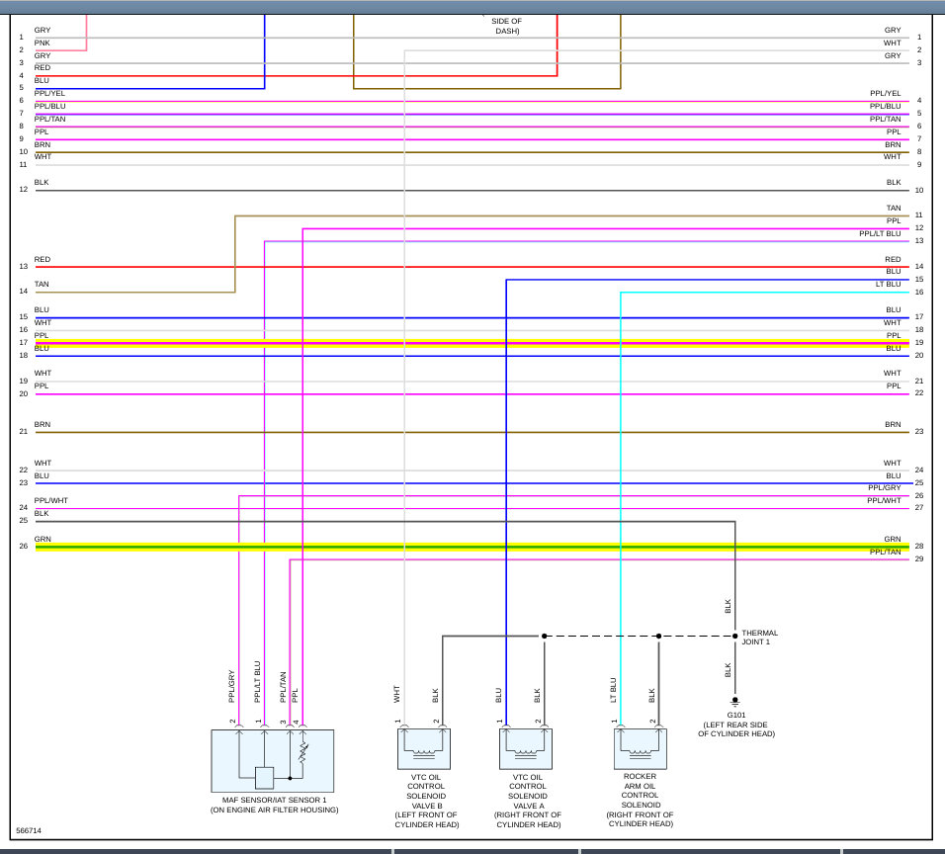
Task: Click the G101 ground symbol
Action: [x=734, y=702]
